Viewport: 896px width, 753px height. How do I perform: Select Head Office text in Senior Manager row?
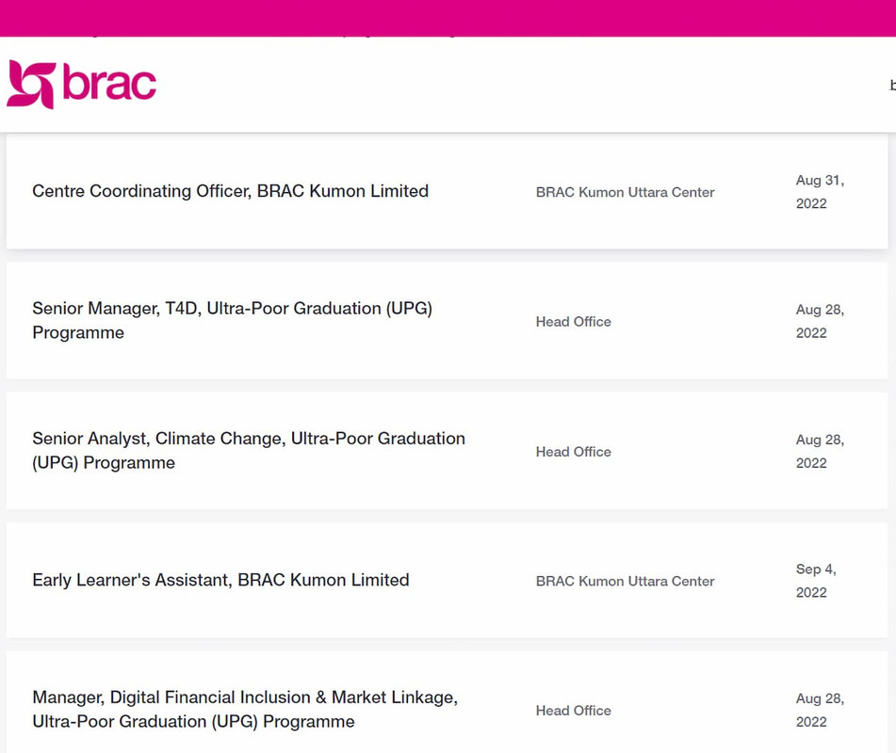[x=573, y=322]
